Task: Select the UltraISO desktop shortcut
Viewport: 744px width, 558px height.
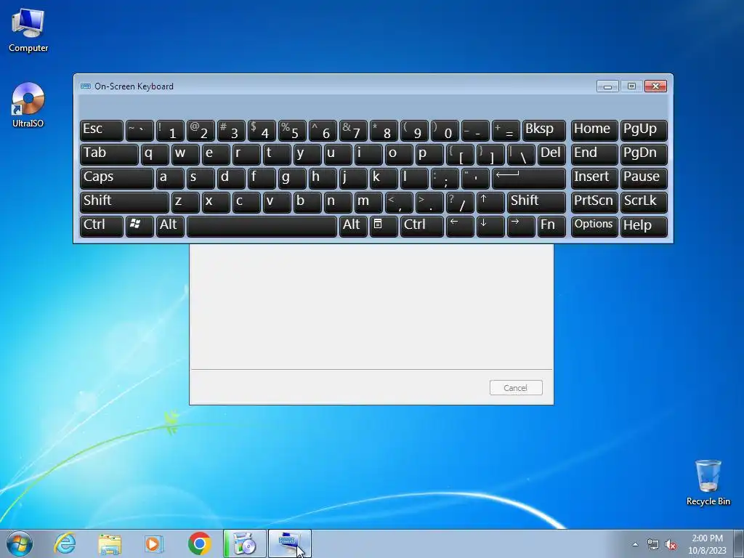Action: pos(28,105)
